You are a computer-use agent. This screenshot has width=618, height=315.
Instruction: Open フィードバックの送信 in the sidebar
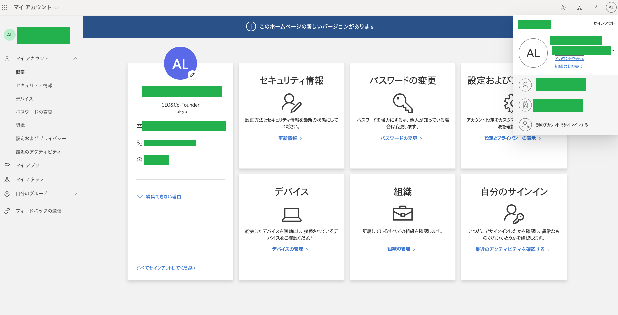39,211
